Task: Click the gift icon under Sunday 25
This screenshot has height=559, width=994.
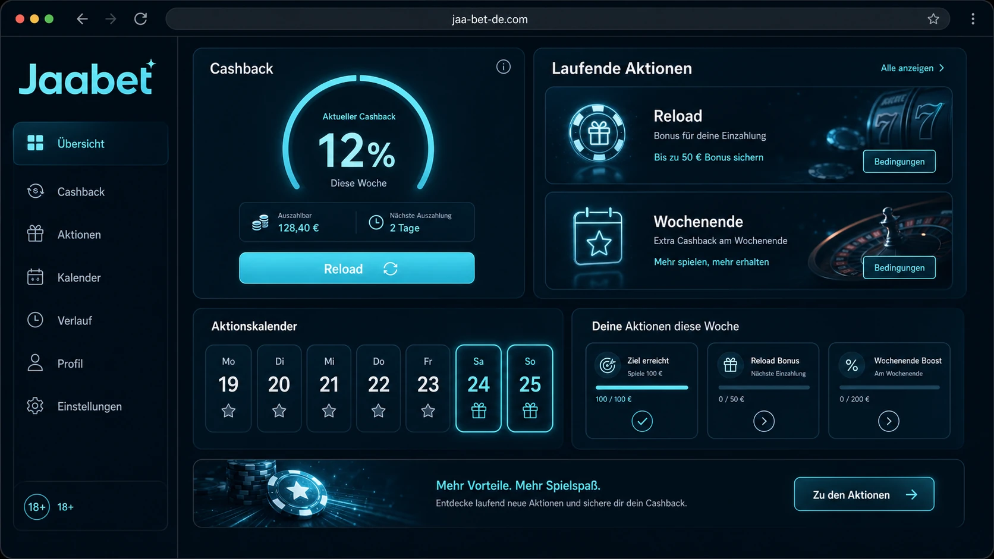Action: point(530,410)
